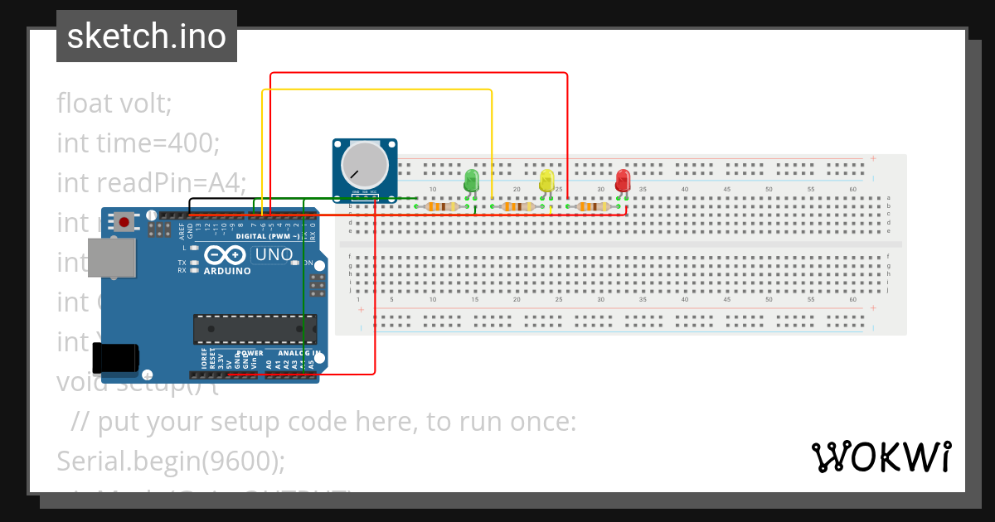Click the "Serial.begin(9600);" code line
995x522 pixels.
click(x=170, y=461)
